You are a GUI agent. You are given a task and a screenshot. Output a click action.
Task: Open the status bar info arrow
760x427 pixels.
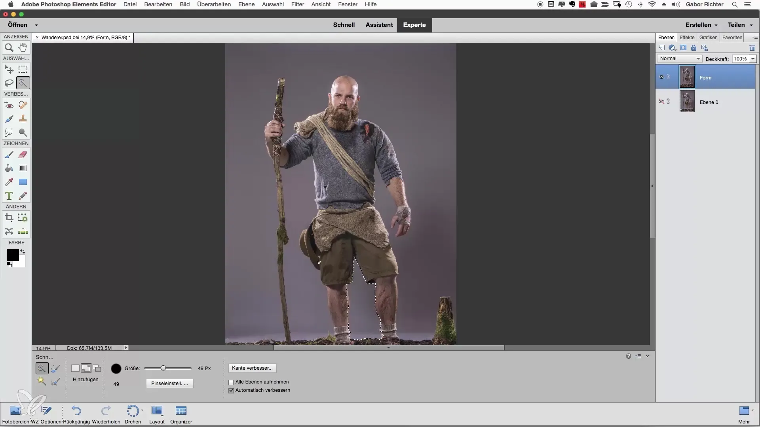coord(125,348)
